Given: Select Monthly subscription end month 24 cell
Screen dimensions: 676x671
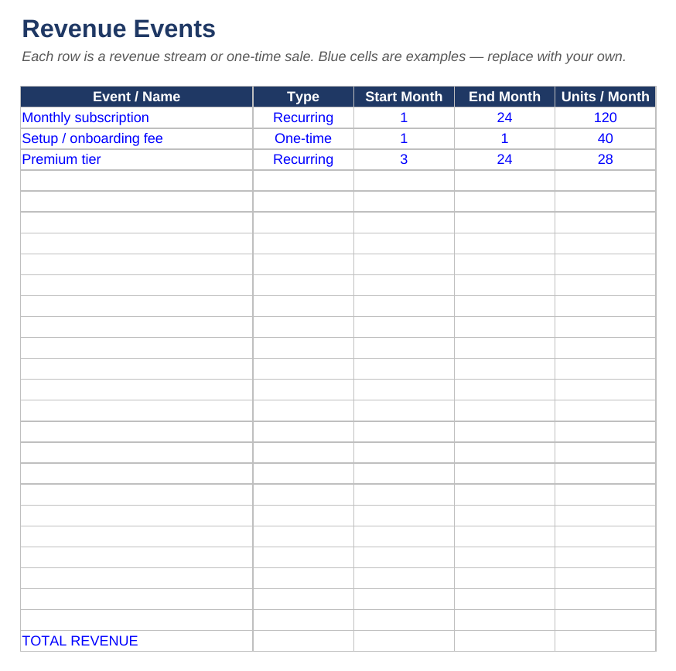Looking at the screenshot, I should 504,118.
